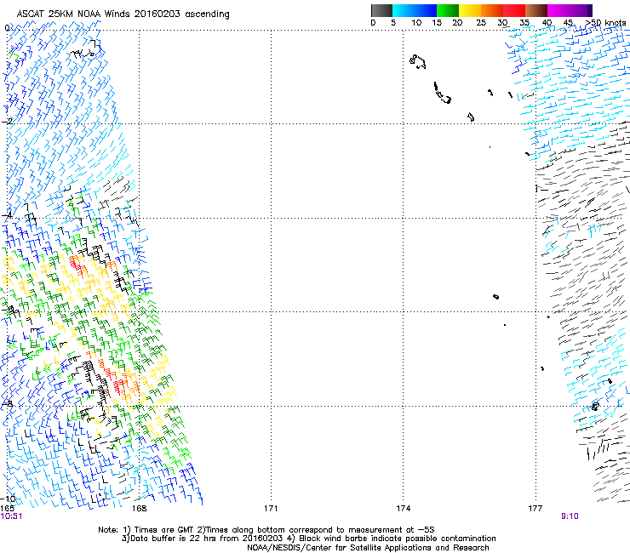This screenshot has width=630, height=553.
Task: Click the longitude label 168
Action: click(140, 509)
